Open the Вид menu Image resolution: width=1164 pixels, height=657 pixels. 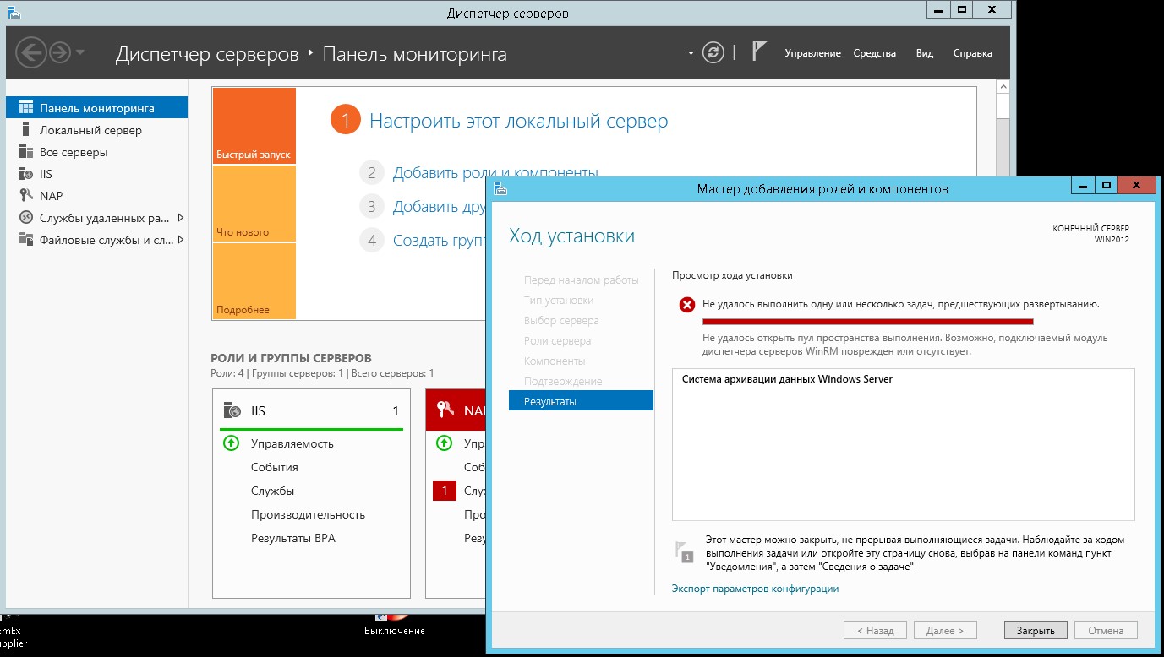[x=925, y=53]
